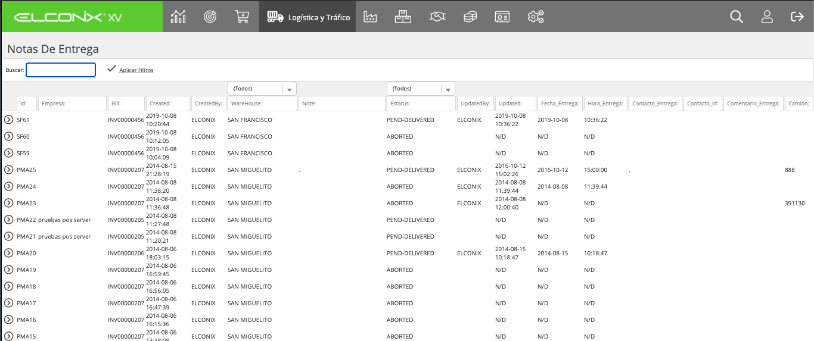
Task: Click SAN FRANCISCO warehouse in row SF59
Action: tap(250, 153)
